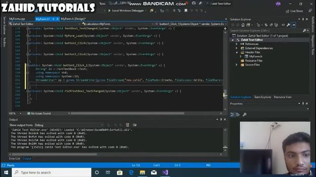Viewport: 316px width, 177px height.
Task: Click the Home icon in Solution Explorer toolbar
Action: 243,25
